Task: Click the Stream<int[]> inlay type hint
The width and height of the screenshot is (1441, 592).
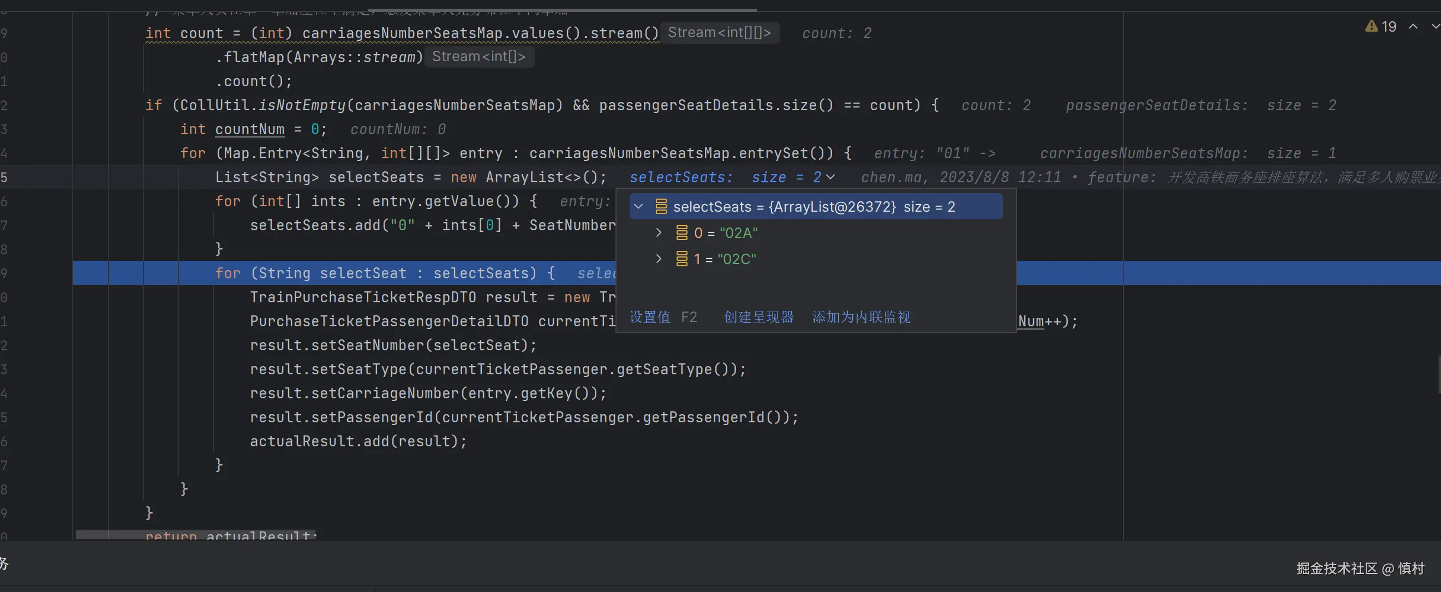Action: (x=479, y=57)
